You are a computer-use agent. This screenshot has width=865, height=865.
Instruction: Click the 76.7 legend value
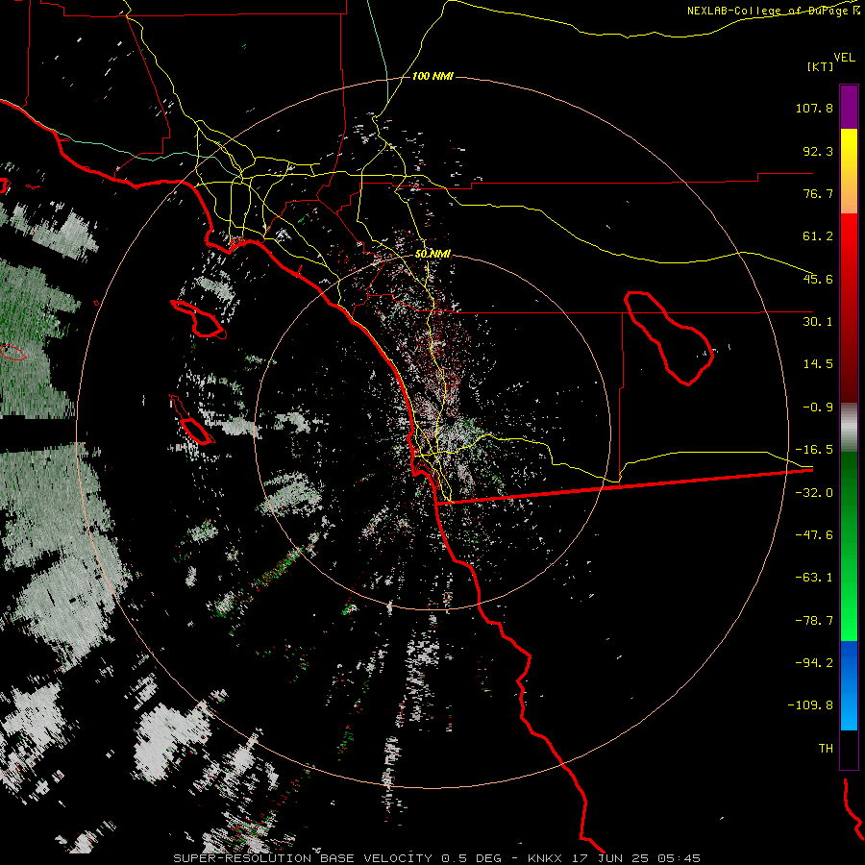[818, 193]
